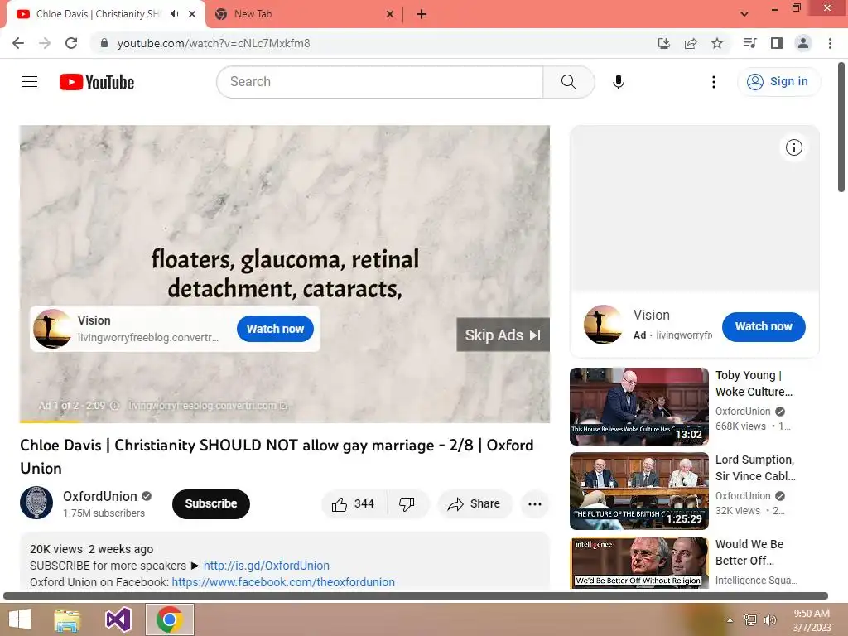
Task: Click the video title text
Action: click(277, 456)
